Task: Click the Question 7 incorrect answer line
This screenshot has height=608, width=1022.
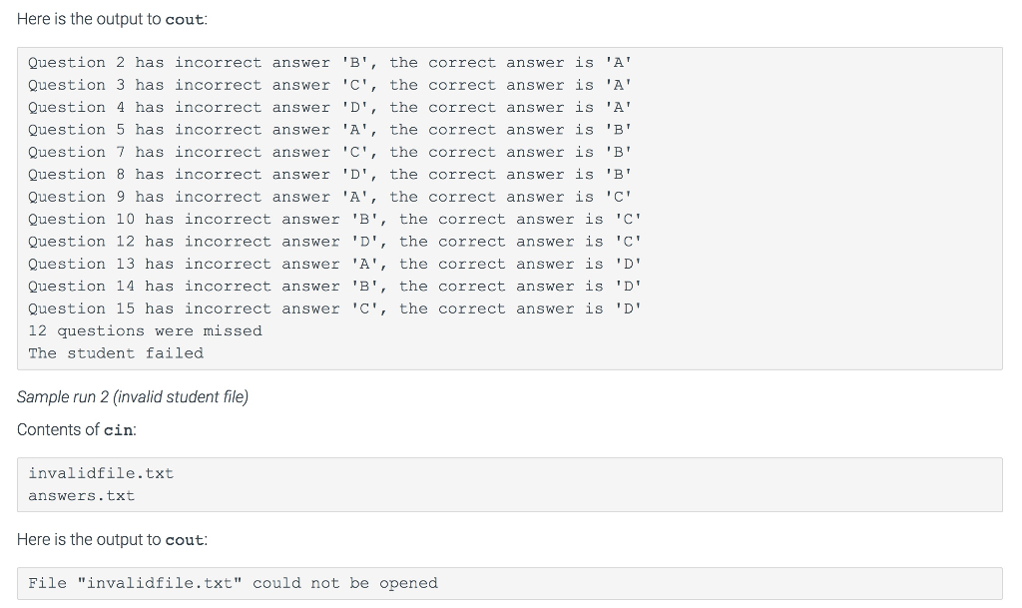Action: pos(329,152)
